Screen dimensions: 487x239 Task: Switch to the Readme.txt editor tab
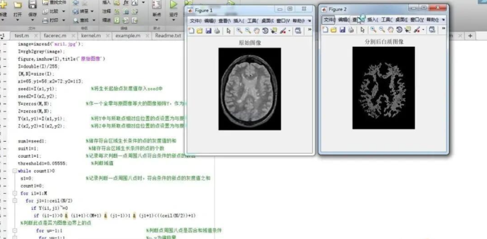click(168, 35)
